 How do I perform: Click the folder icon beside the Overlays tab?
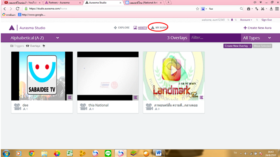click(44, 46)
